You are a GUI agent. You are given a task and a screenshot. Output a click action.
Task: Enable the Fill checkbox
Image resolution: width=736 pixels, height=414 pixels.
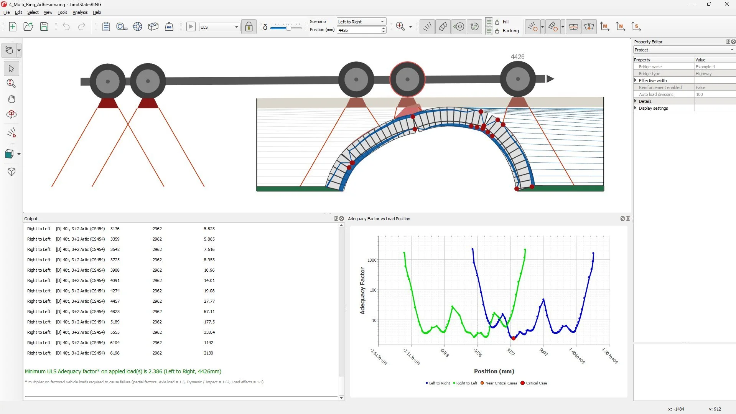pos(496,22)
